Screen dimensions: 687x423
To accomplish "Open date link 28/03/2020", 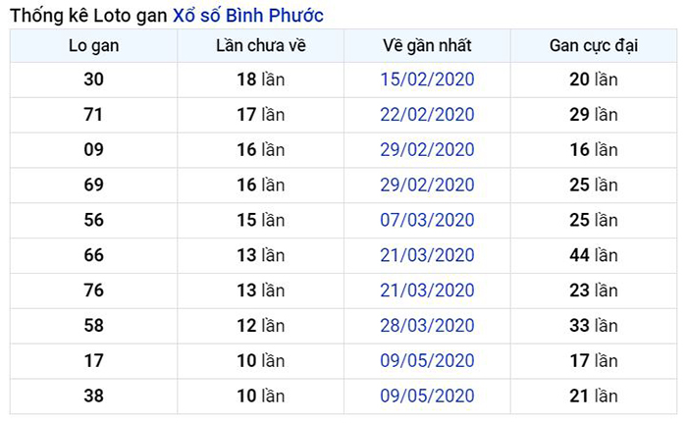I will coord(427,326).
